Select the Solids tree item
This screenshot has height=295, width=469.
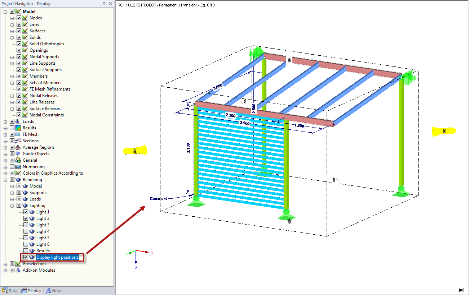[x=35, y=37]
